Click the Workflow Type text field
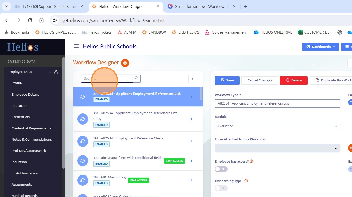 click(278, 103)
